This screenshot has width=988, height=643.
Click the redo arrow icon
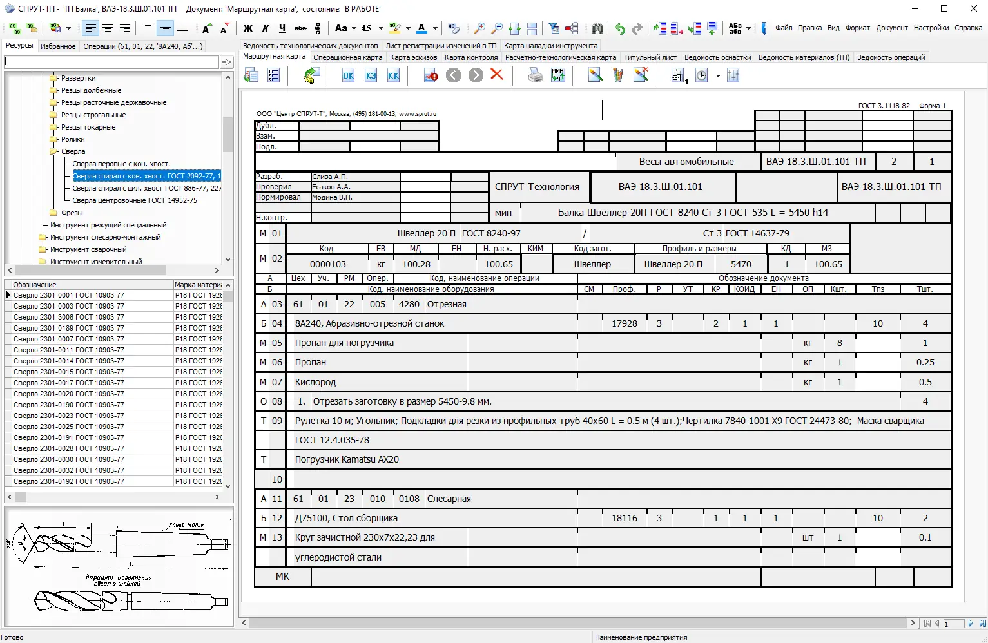637,28
